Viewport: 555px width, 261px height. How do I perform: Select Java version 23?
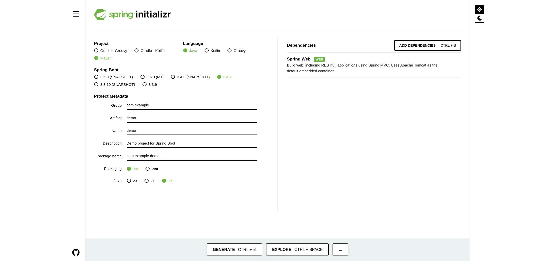point(132,181)
